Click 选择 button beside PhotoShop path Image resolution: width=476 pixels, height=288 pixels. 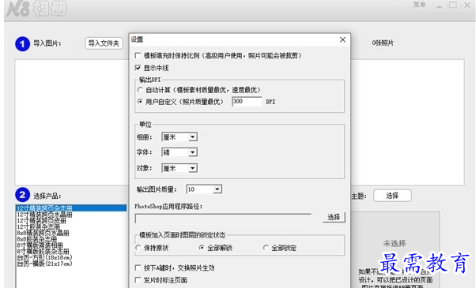(334, 217)
